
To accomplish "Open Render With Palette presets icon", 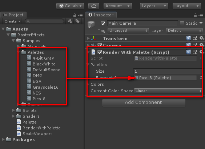I will coord(195,52).
